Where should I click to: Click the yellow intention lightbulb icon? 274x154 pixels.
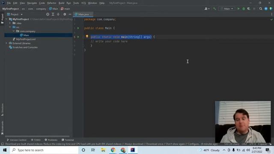click(87, 36)
